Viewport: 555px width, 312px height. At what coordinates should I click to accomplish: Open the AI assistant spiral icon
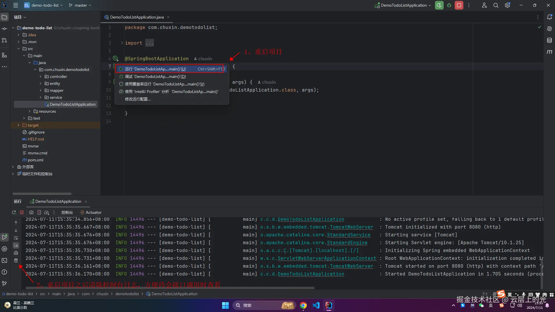click(549, 29)
